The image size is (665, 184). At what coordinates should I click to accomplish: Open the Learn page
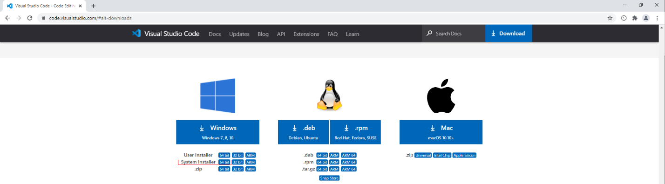(353, 34)
